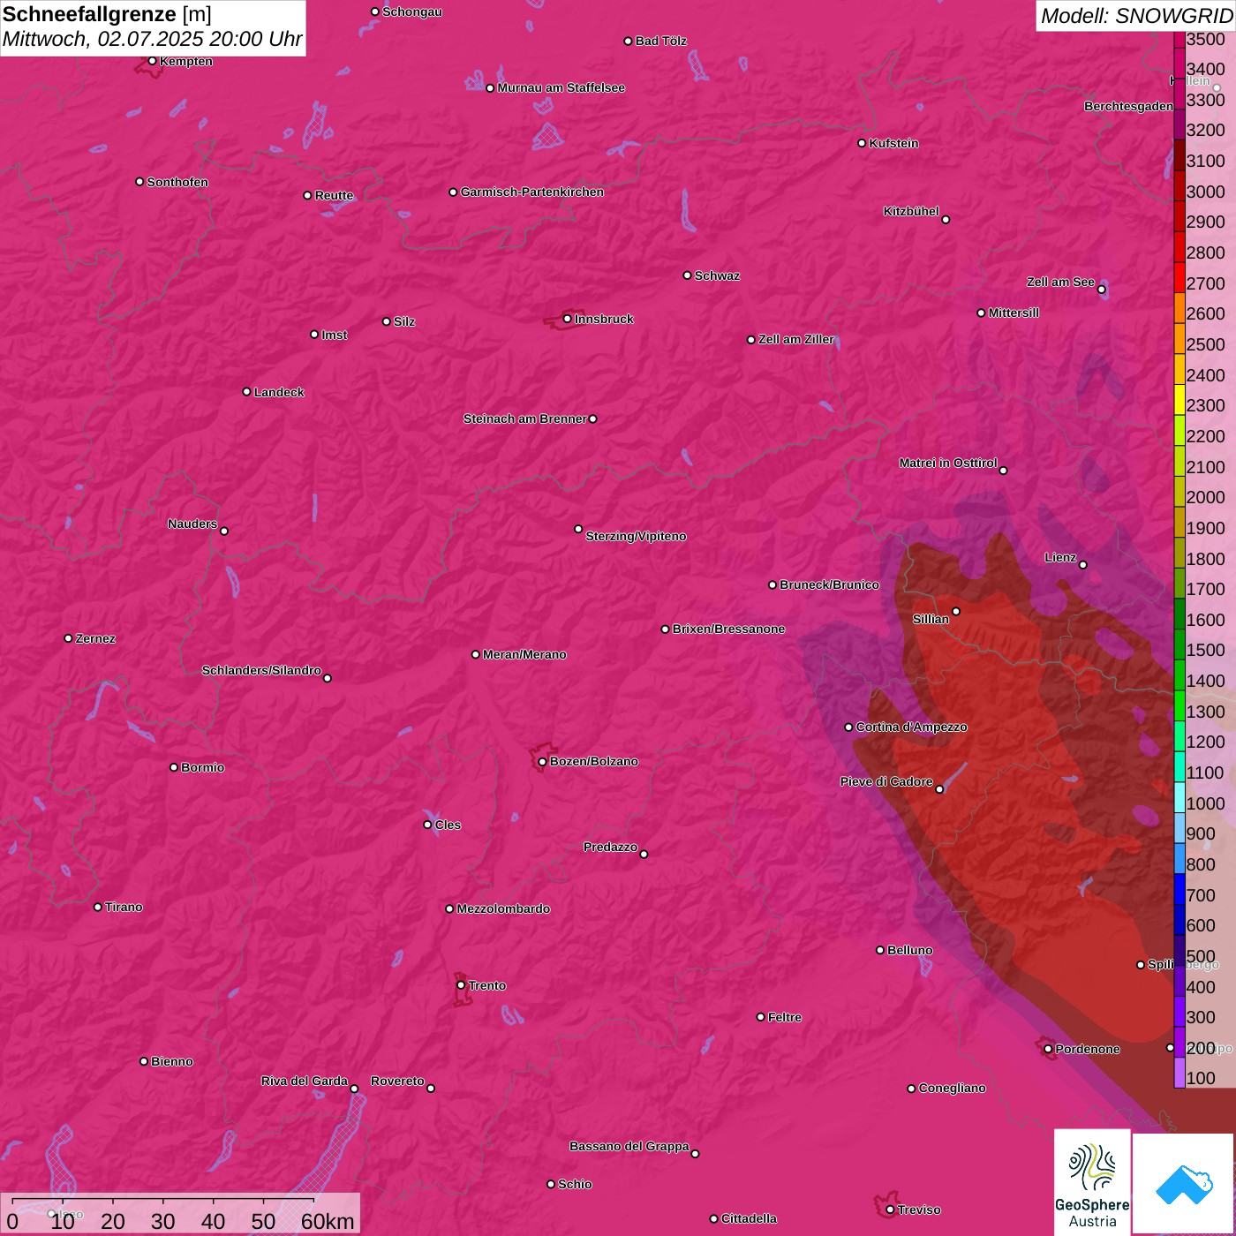Click the 3500 legend value
Image resolution: width=1236 pixels, height=1236 pixels.
click(x=1205, y=39)
